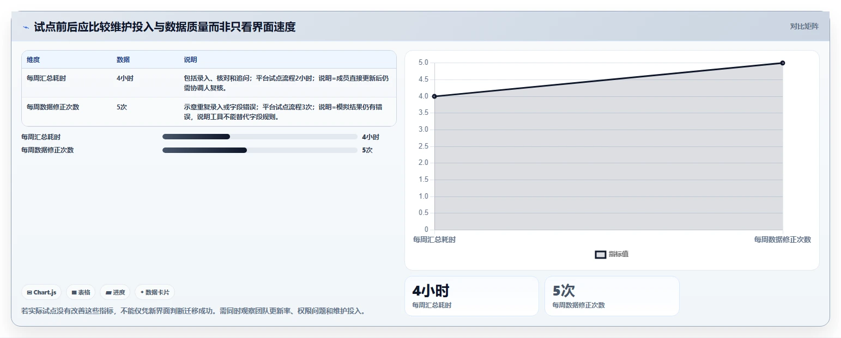Click the 对比矩阵 label in header
The image size is (841, 338).
tap(804, 26)
